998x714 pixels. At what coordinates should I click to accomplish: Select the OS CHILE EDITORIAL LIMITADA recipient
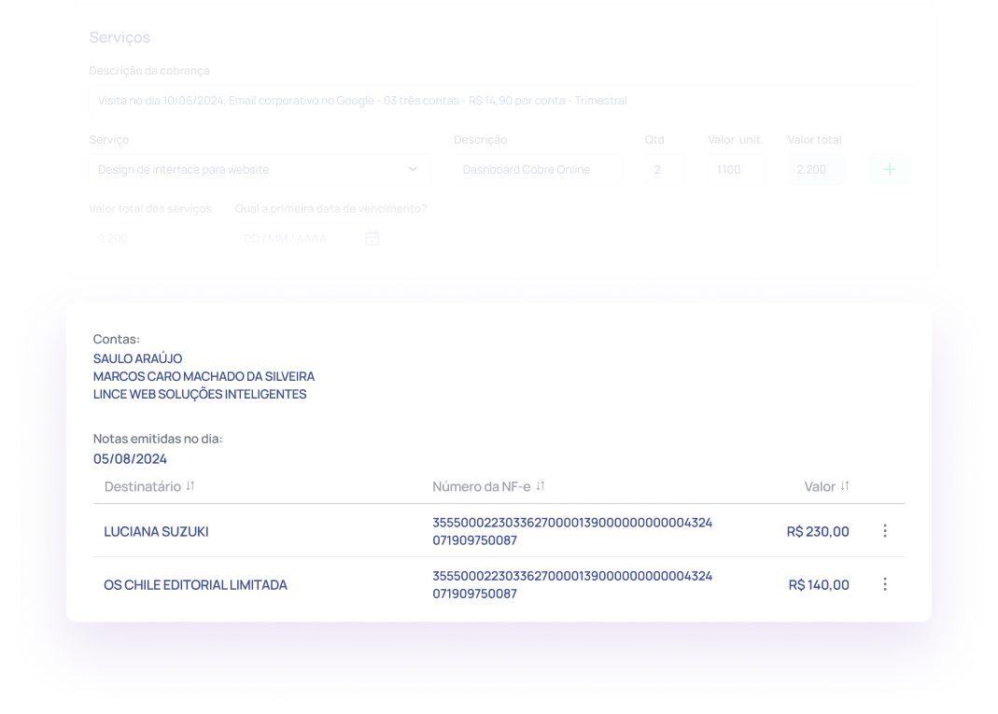point(195,585)
